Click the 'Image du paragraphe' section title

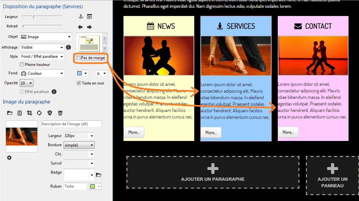click(x=26, y=102)
